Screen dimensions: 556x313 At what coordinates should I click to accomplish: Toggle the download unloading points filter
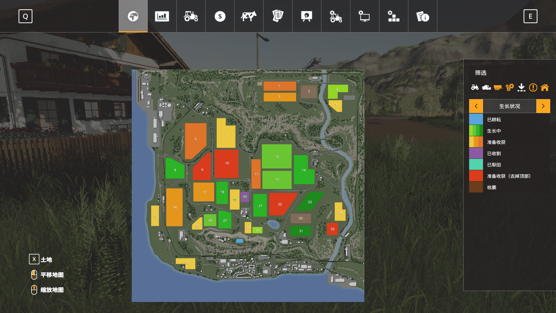point(521,87)
